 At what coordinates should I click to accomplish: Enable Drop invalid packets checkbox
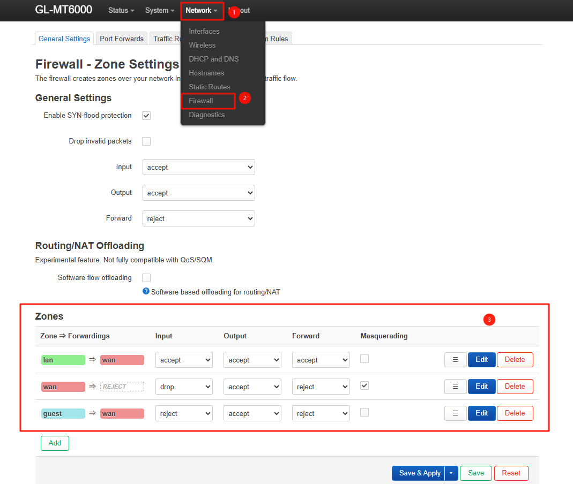(146, 141)
